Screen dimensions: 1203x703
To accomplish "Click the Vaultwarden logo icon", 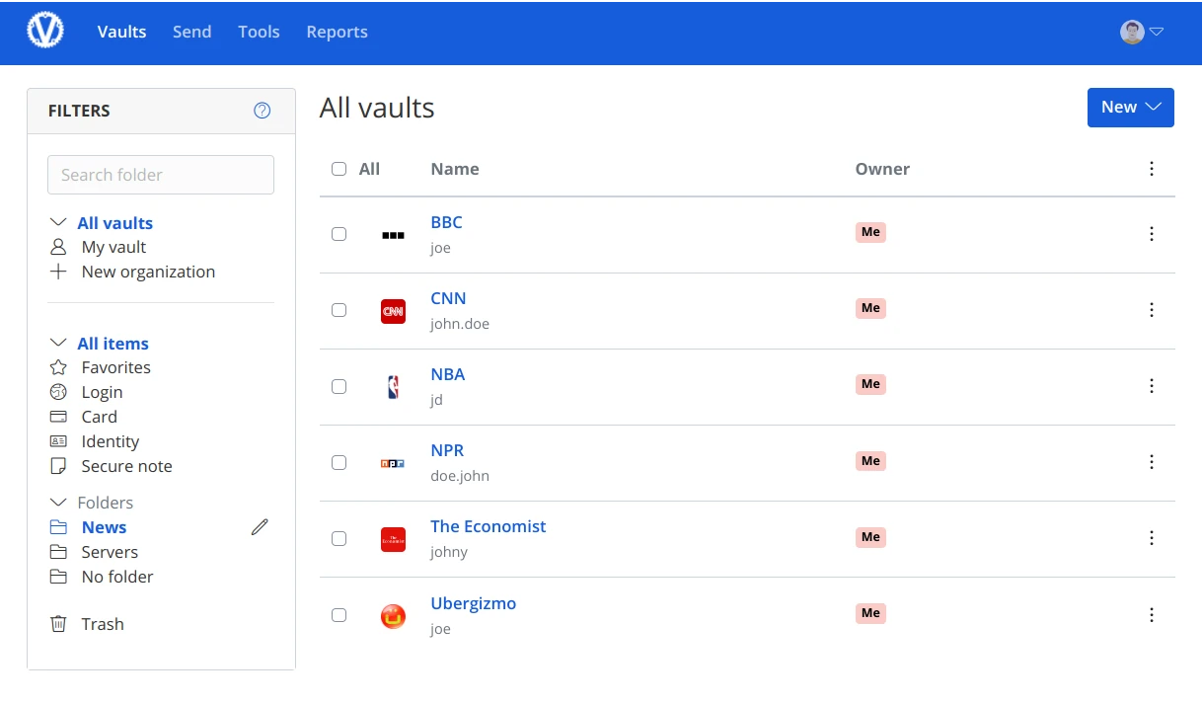I will (45, 32).
